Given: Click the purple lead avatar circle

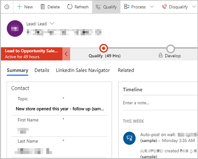Looking at the screenshot, I should coord(15,29).
